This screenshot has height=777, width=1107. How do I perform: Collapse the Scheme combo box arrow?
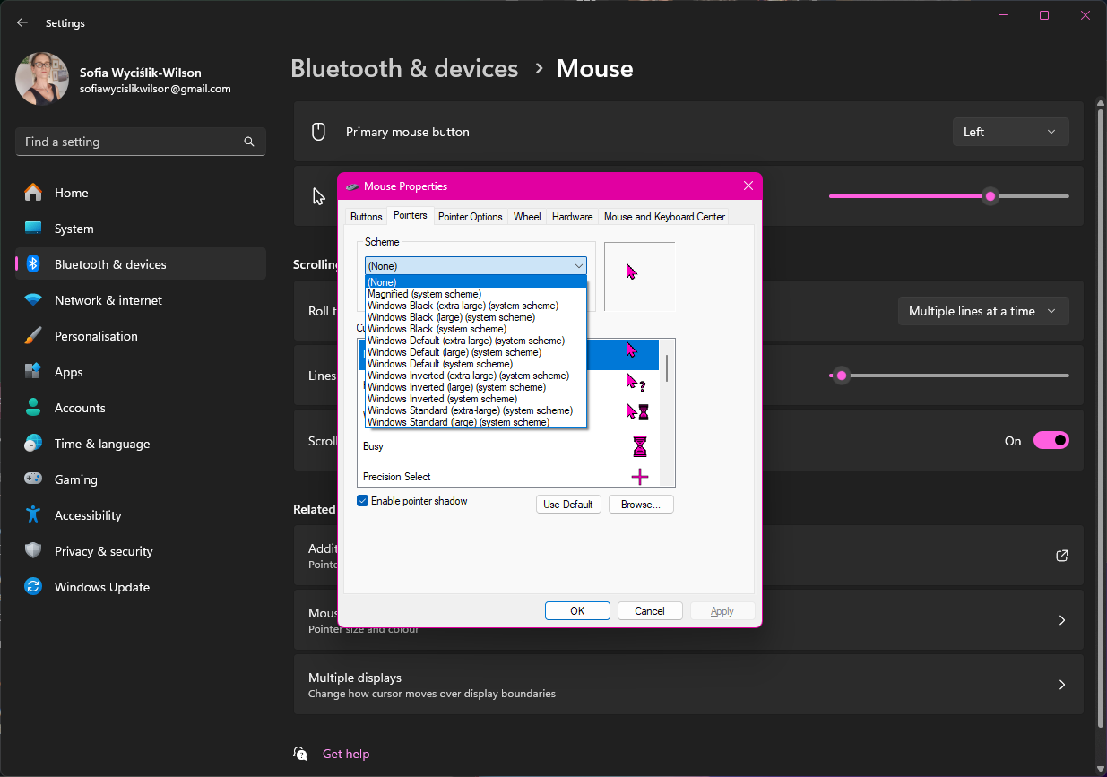(x=579, y=265)
